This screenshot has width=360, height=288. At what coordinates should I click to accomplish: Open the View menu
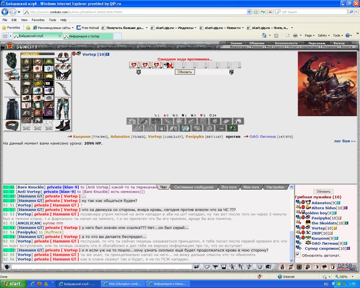[x=24, y=20]
